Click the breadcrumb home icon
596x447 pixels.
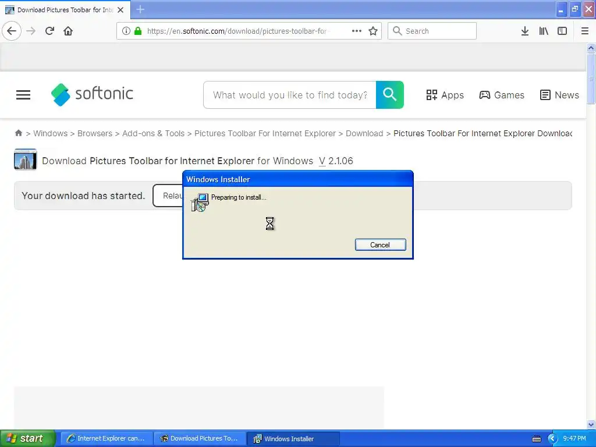(x=18, y=133)
